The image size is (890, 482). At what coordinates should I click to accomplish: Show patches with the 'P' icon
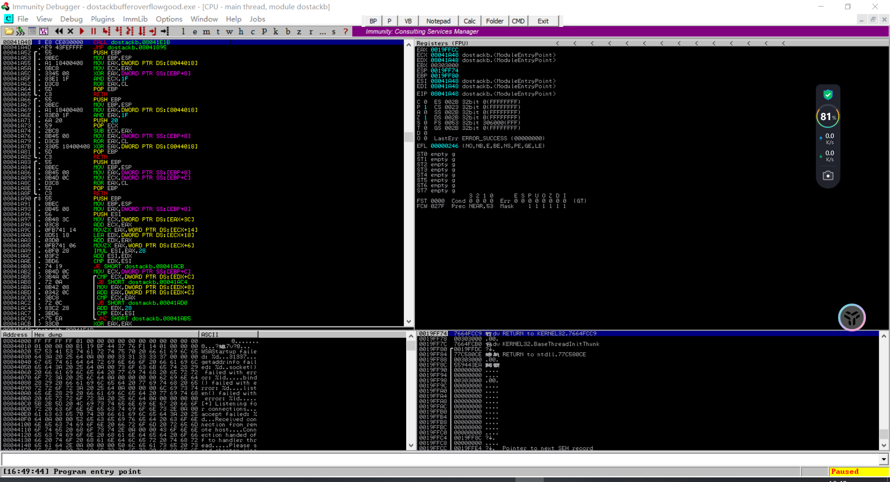(264, 32)
